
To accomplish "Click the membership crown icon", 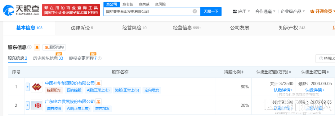I will (312, 11).
